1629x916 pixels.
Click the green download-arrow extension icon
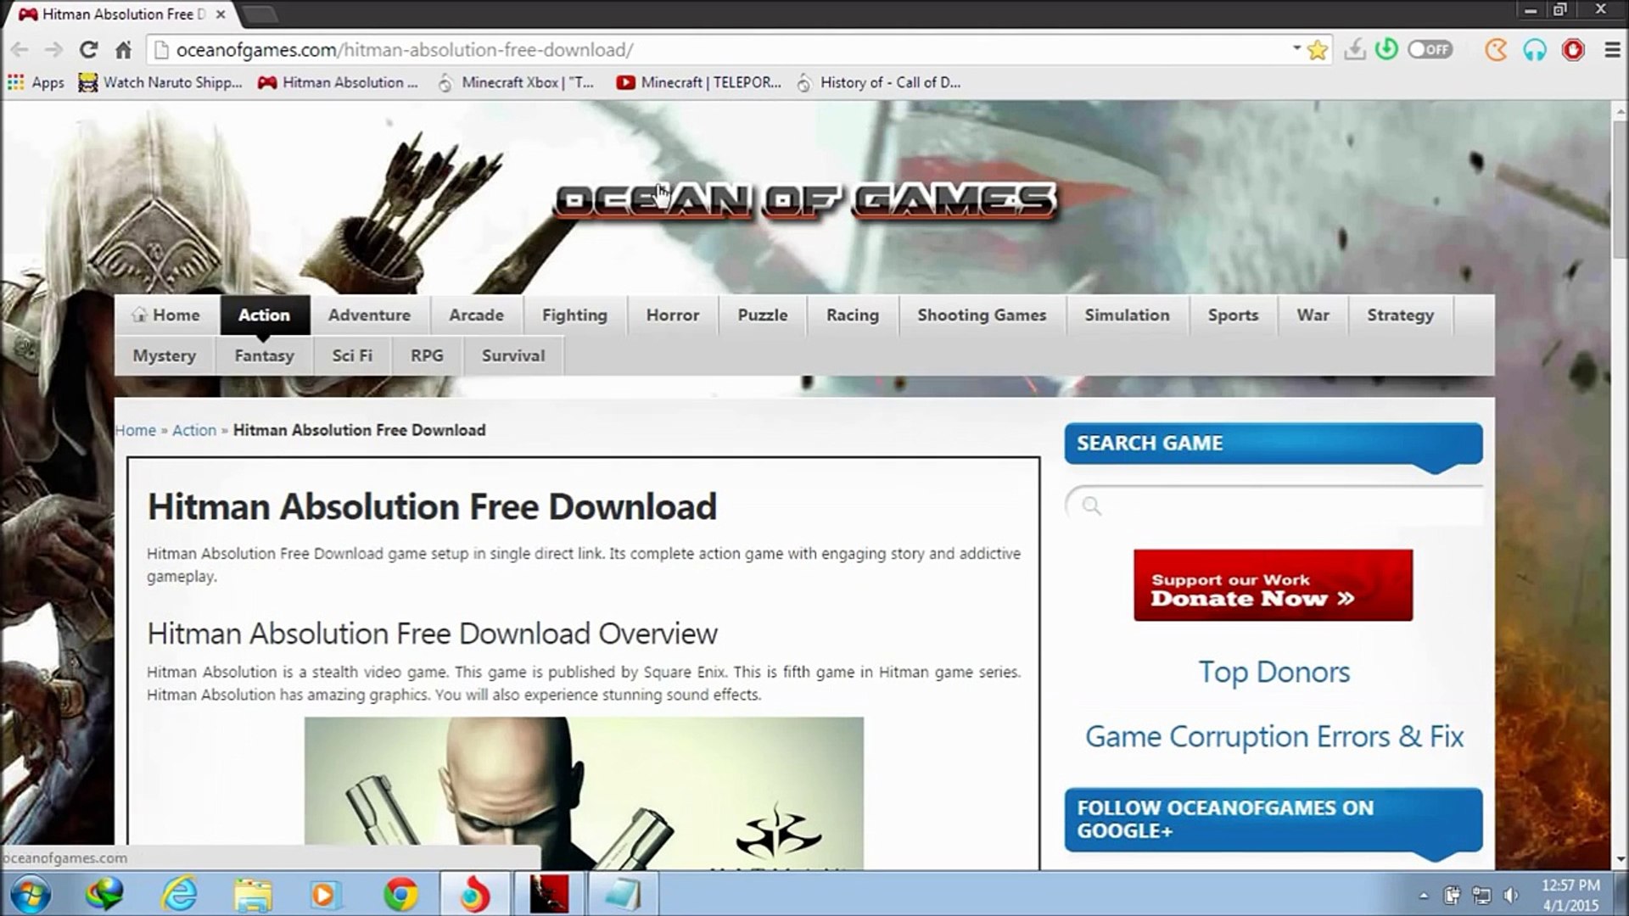coord(1386,49)
